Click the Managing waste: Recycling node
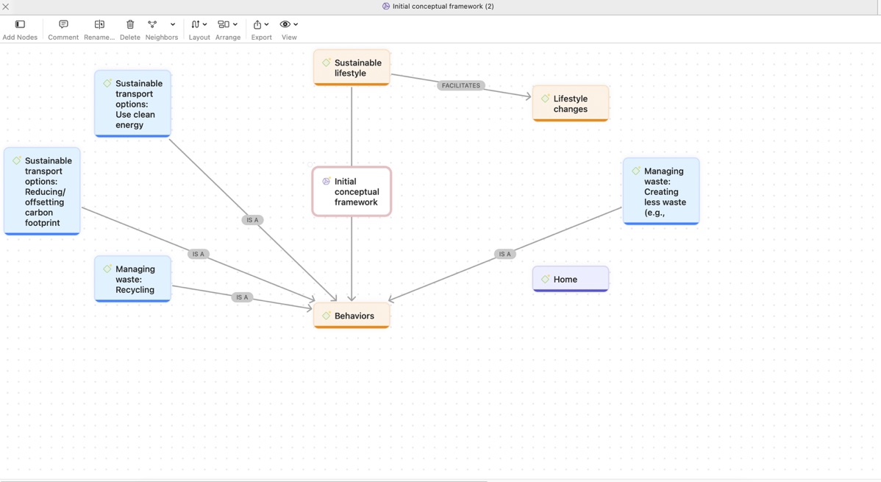The height and width of the screenshot is (482, 881). point(132,279)
